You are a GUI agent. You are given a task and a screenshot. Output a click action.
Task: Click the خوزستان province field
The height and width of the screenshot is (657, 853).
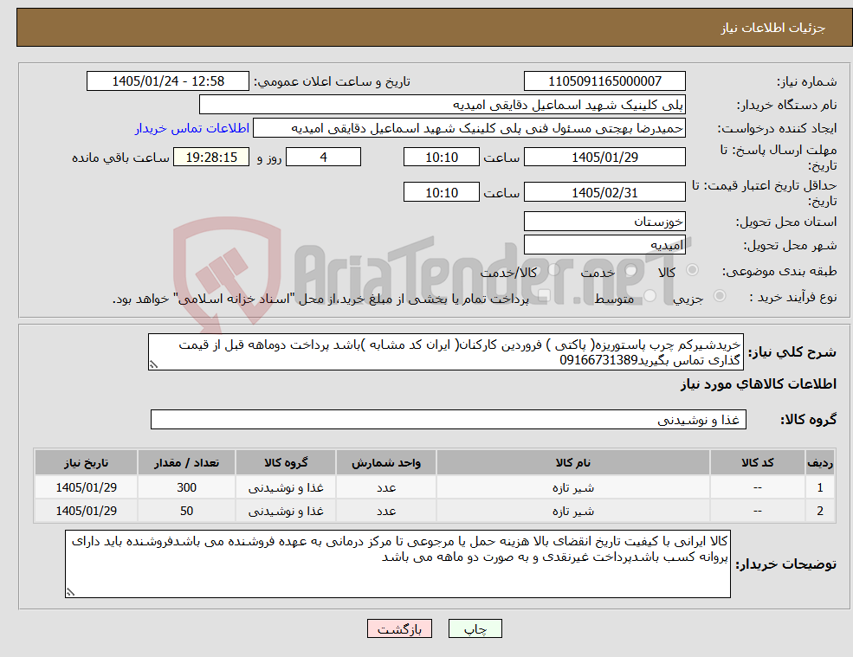click(x=604, y=222)
